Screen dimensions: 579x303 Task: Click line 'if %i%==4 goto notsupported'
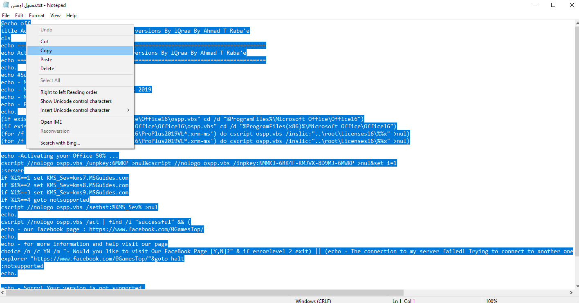[x=45, y=200]
